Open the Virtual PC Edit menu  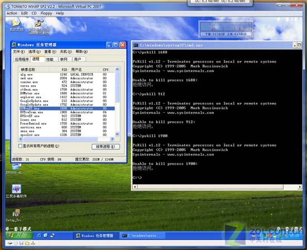pos(24,13)
